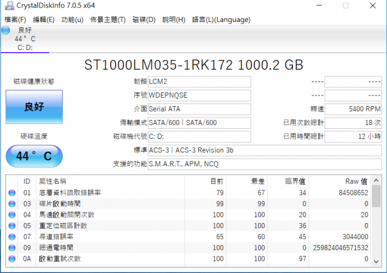Open the 磁碟(D) menu
387x273 pixels.
pos(144,20)
